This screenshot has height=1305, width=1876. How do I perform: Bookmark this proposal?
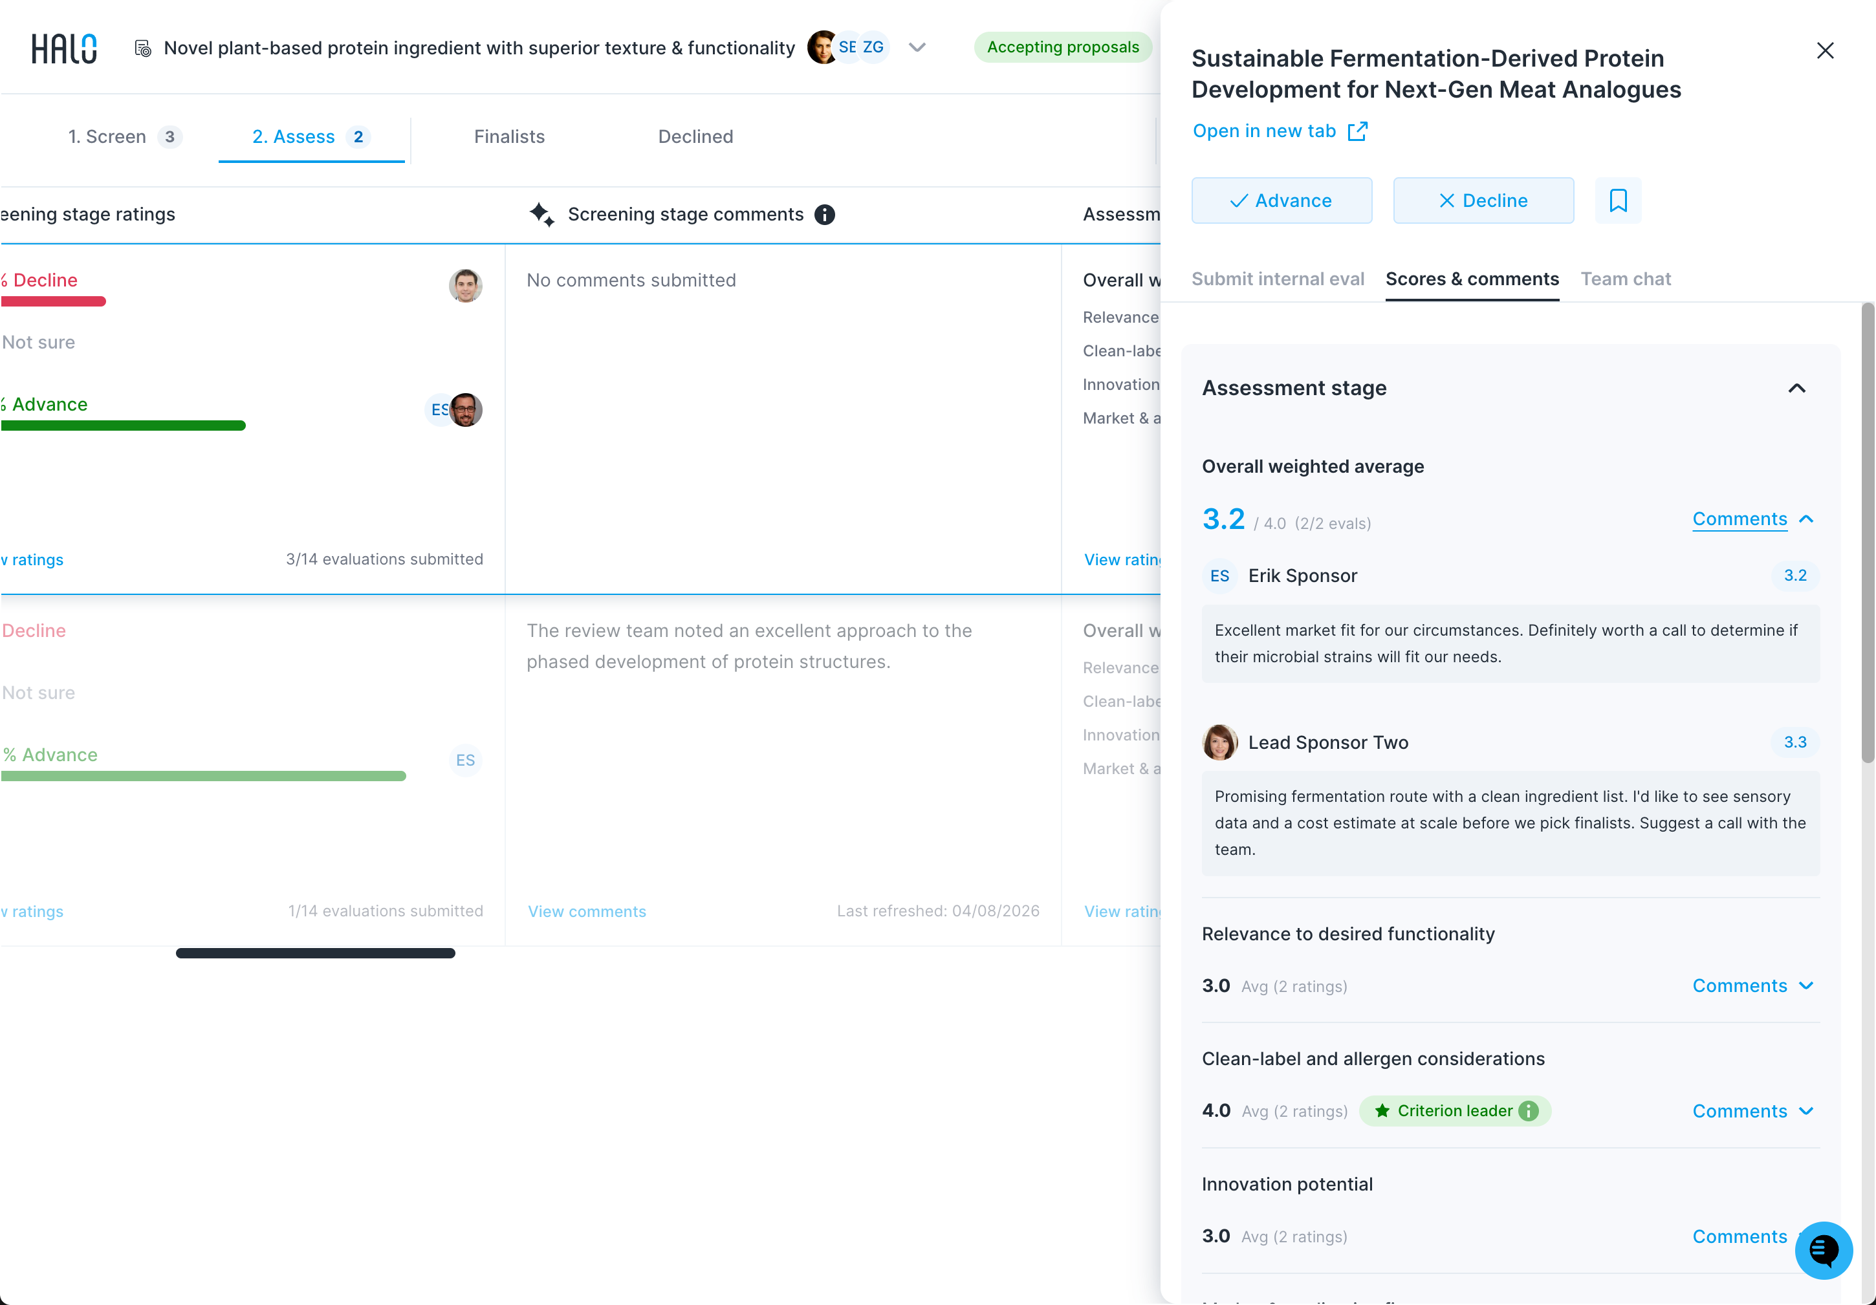coord(1618,201)
